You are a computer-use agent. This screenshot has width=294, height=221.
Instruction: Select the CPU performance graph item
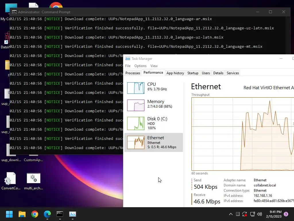pyautogui.click(x=154, y=88)
